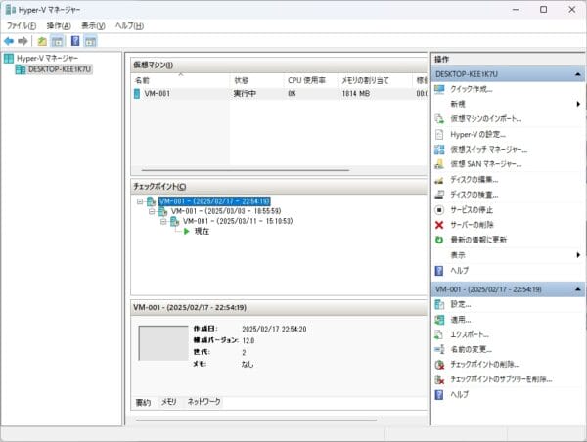Click the up one level folder icon

point(42,41)
